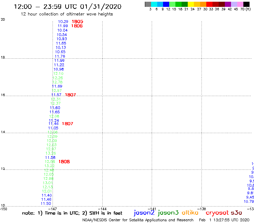Click the wave height value 10.04

click(62, 30)
